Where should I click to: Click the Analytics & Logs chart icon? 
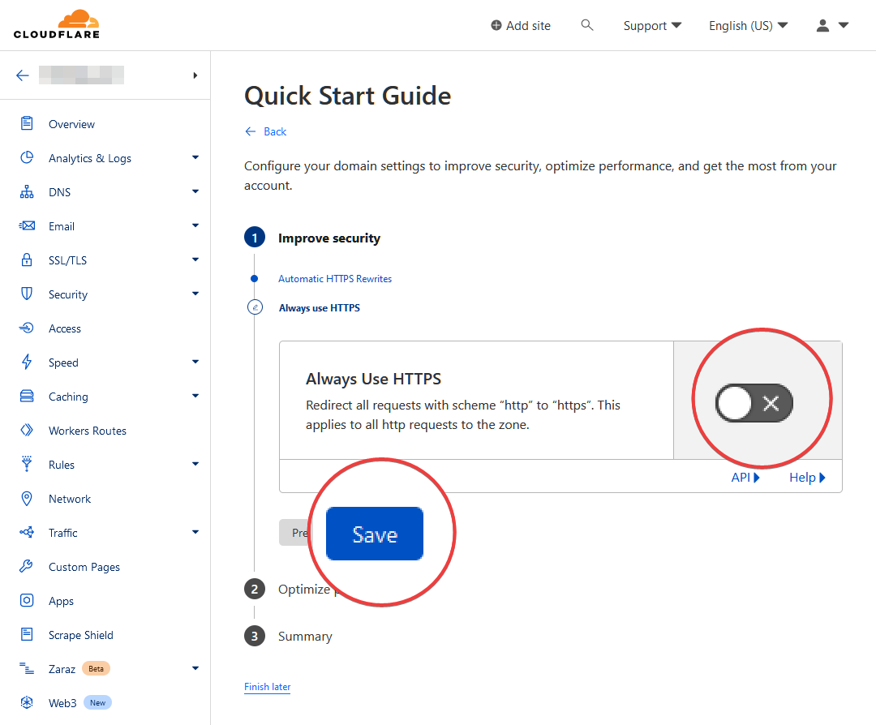26,157
